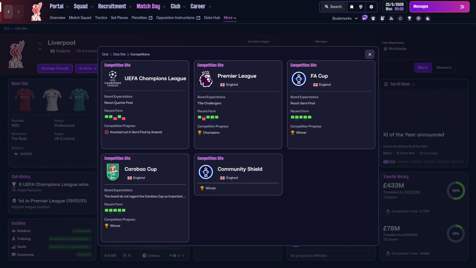Open Competition Site link for Premier League
Image resolution: width=476 pixels, height=268 pixels.
[210, 65]
